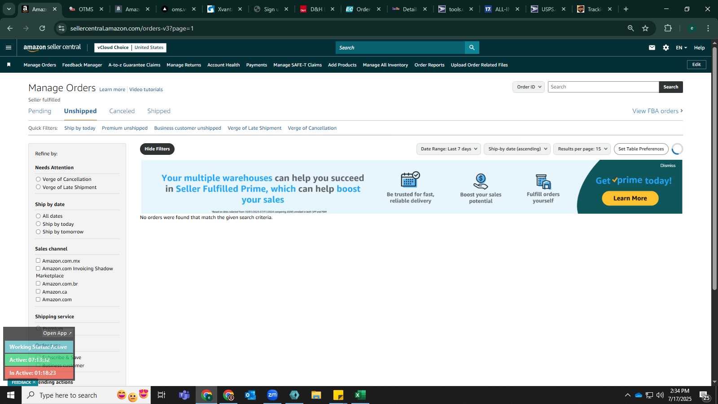Click the Premium unshipped quick filter
The height and width of the screenshot is (404, 718).
click(x=125, y=128)
